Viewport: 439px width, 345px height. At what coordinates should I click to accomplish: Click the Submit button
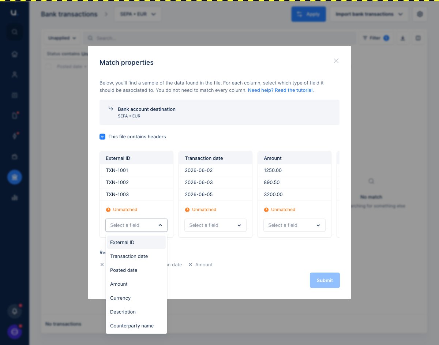[325, 280]
